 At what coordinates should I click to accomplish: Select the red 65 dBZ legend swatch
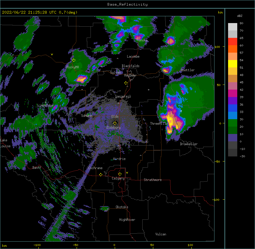click(x=233, y=42)
